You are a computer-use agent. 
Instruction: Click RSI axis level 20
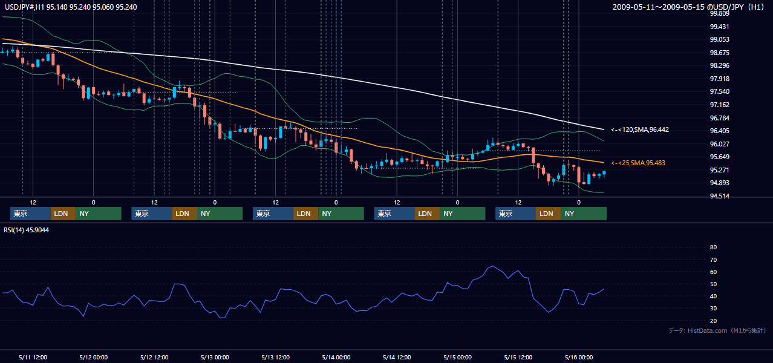[x=713, y=321]
